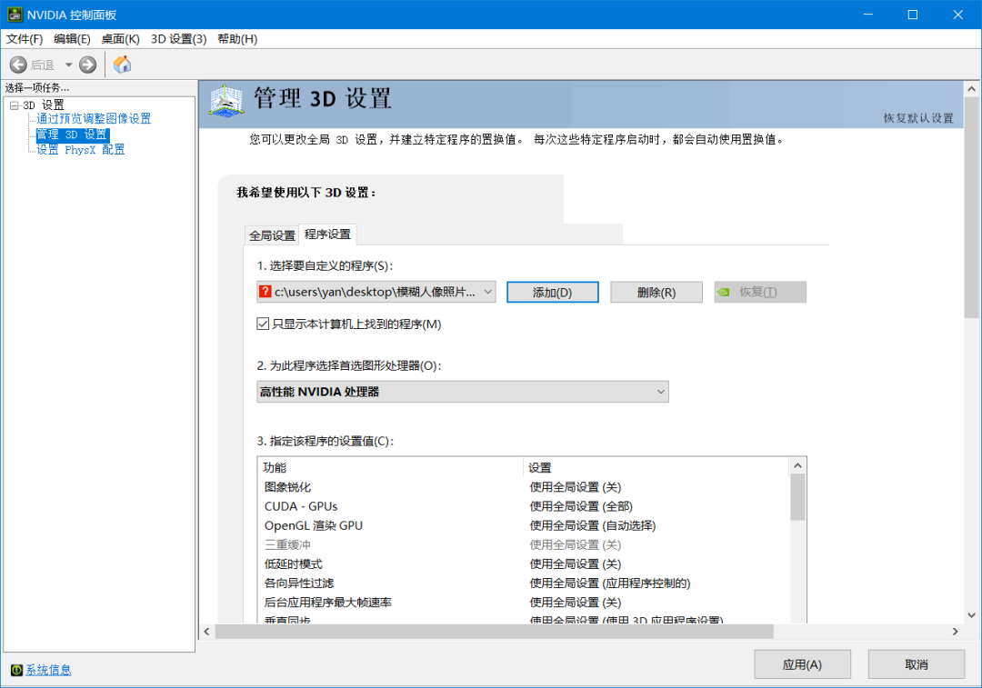Click 使用全局设置 (应用程序控制的) value

[610, 583]
